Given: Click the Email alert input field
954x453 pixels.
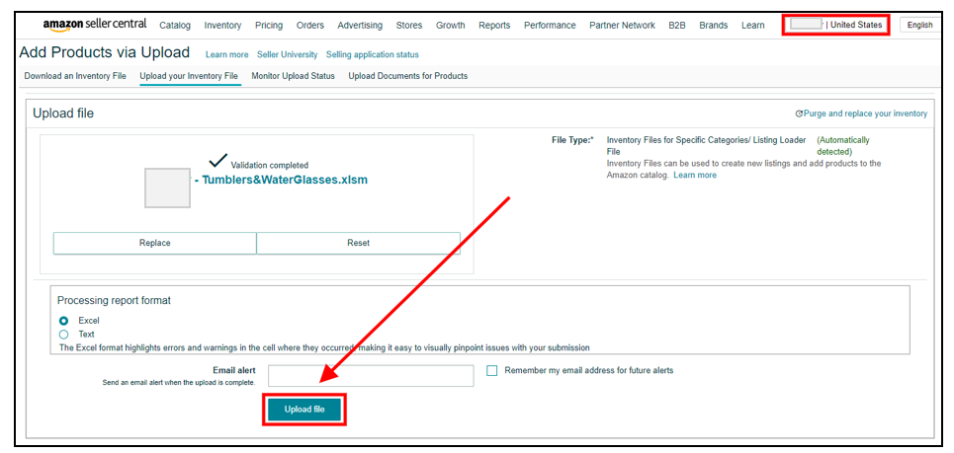Looking at the screenshot, I should [371, 376].
